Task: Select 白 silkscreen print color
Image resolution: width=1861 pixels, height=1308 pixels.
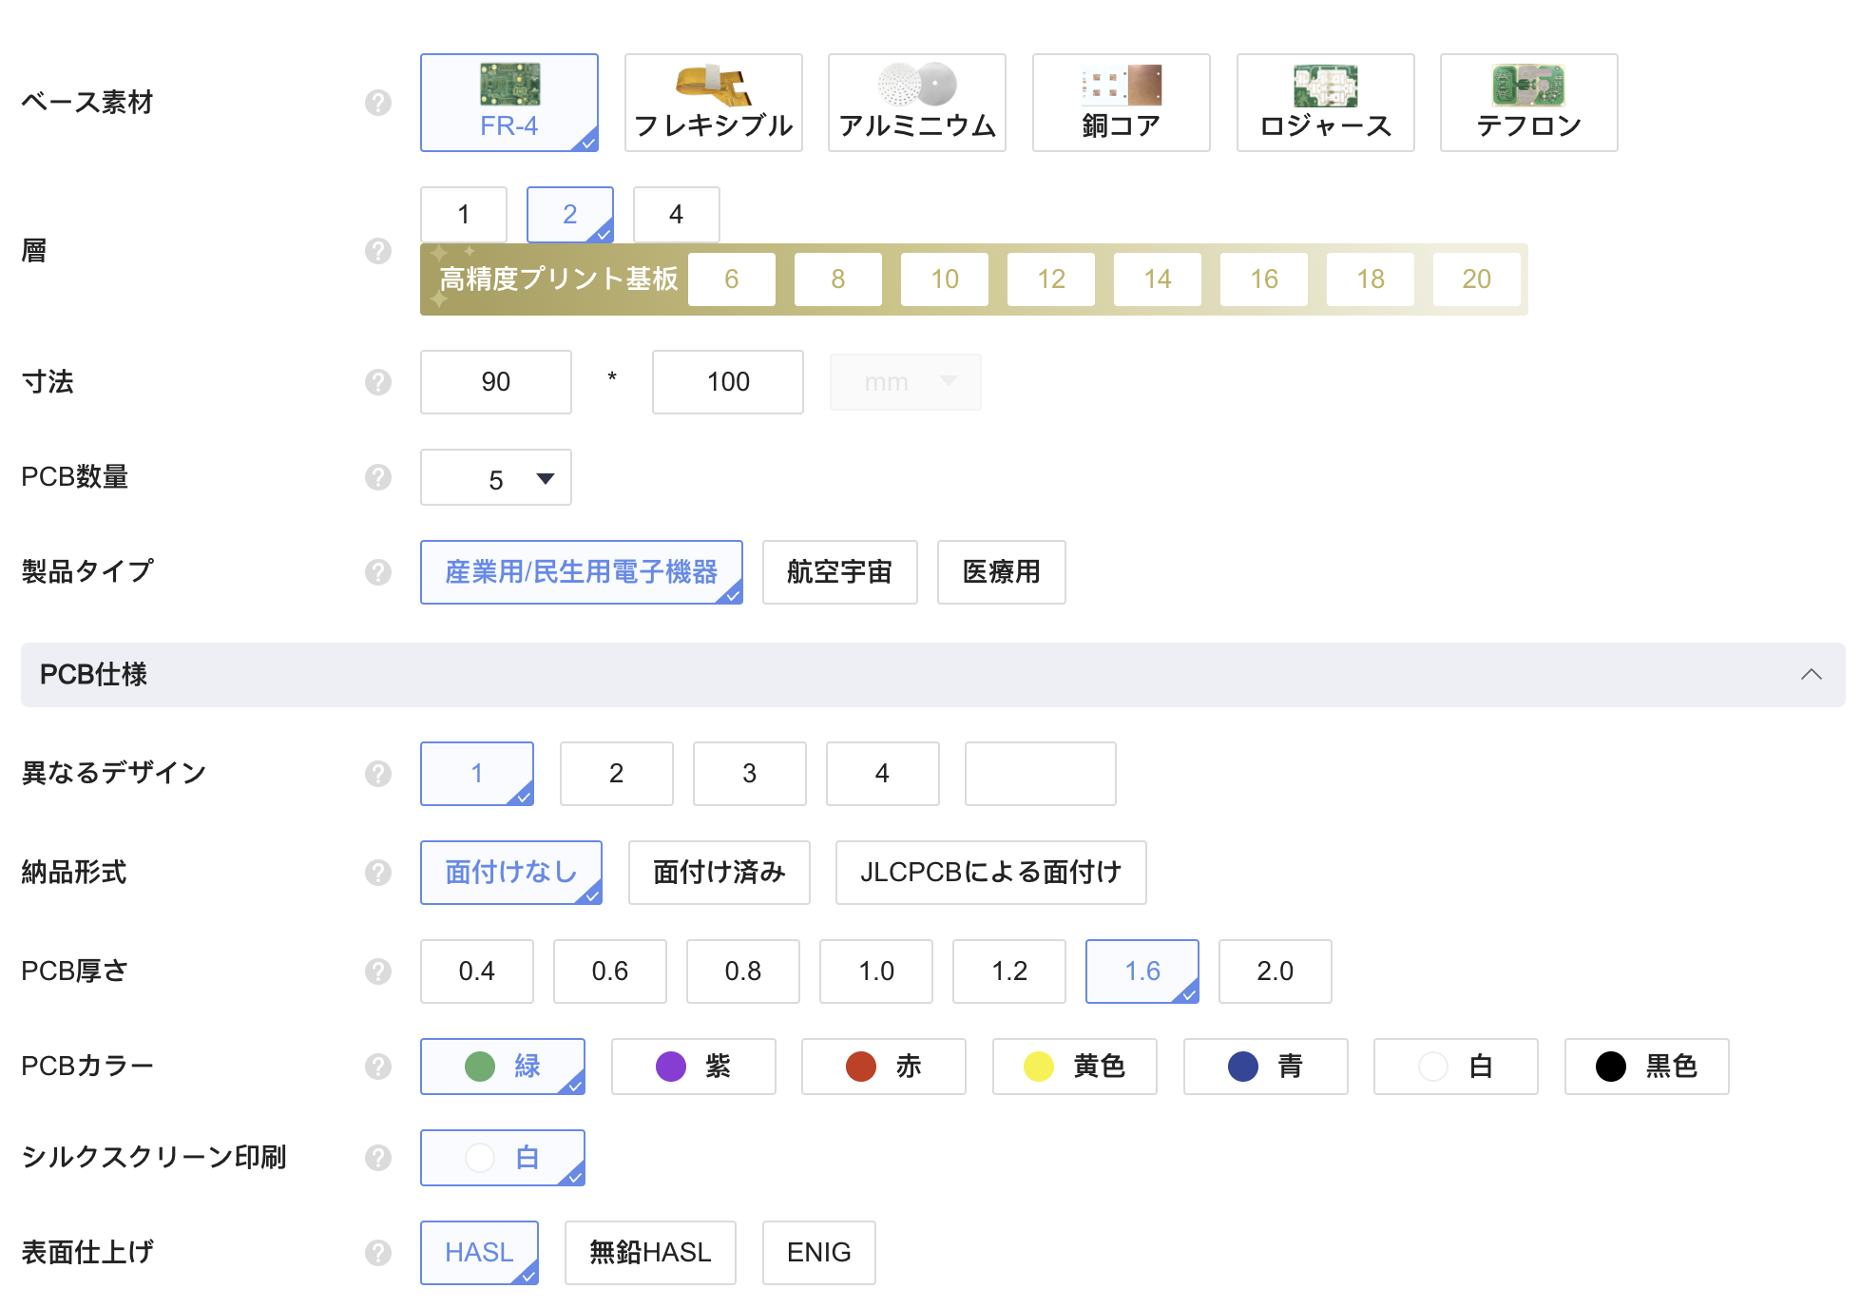Action: pos(503,1158)
